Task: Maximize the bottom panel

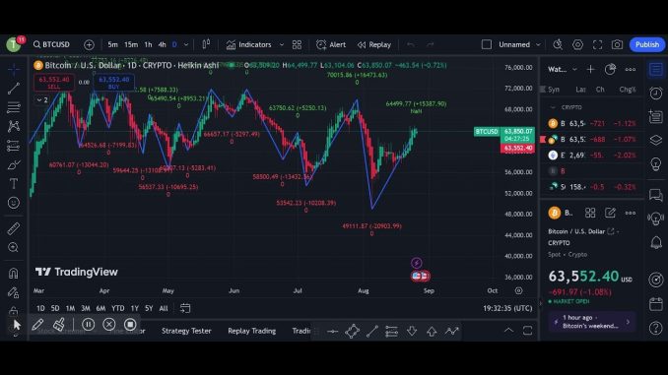Action: point(527,331)
